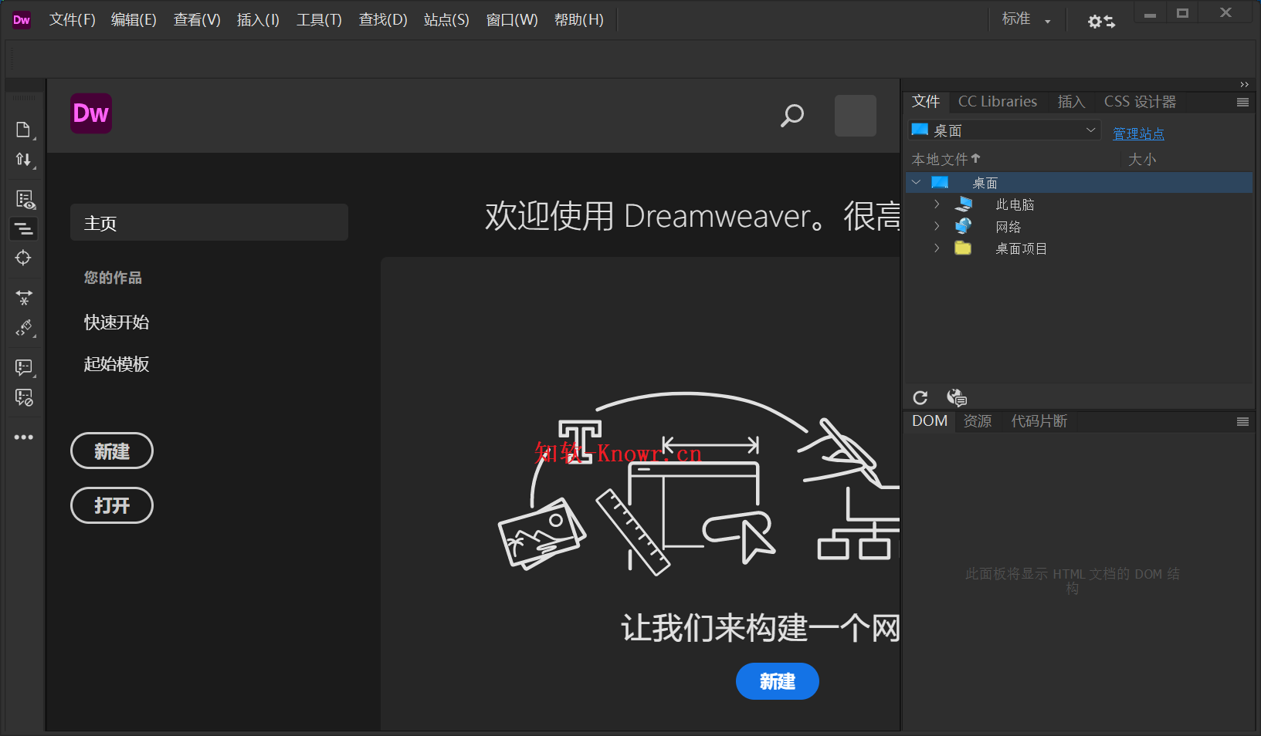Expand all code icon in sidebar
Image resolution: width=1261 pixels, height=736 pixels.
click(x=24, y=298)
